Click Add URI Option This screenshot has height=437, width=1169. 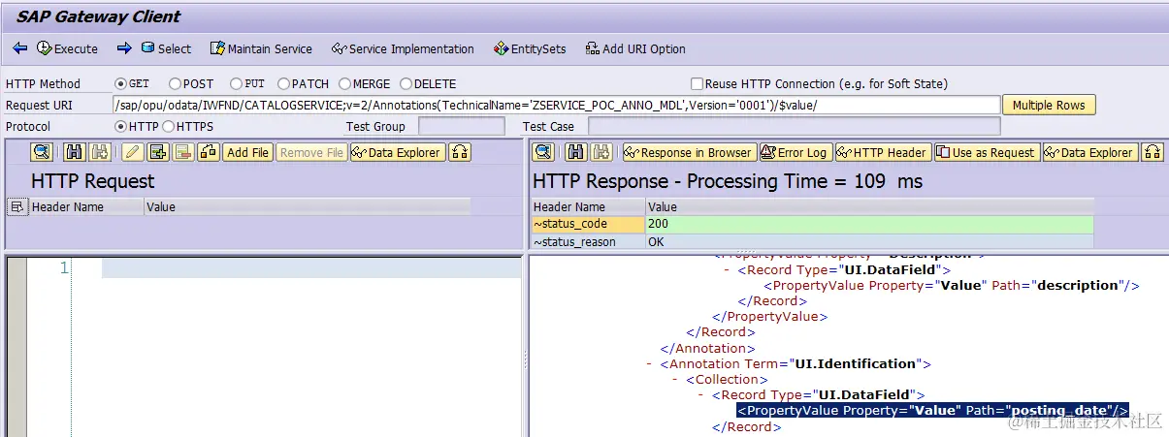pyautogui.click(x=635, y=48)
